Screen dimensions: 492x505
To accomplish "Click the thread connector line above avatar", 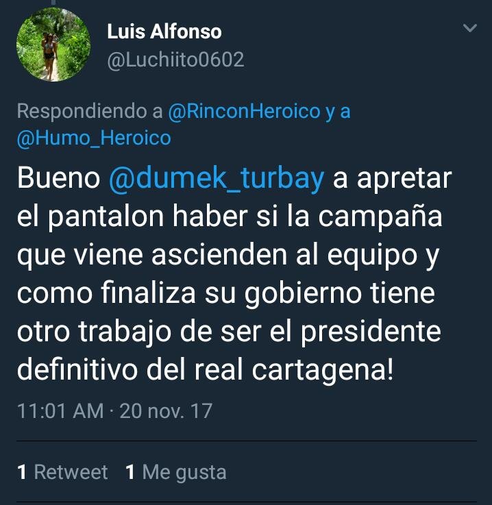I will 53,3.
